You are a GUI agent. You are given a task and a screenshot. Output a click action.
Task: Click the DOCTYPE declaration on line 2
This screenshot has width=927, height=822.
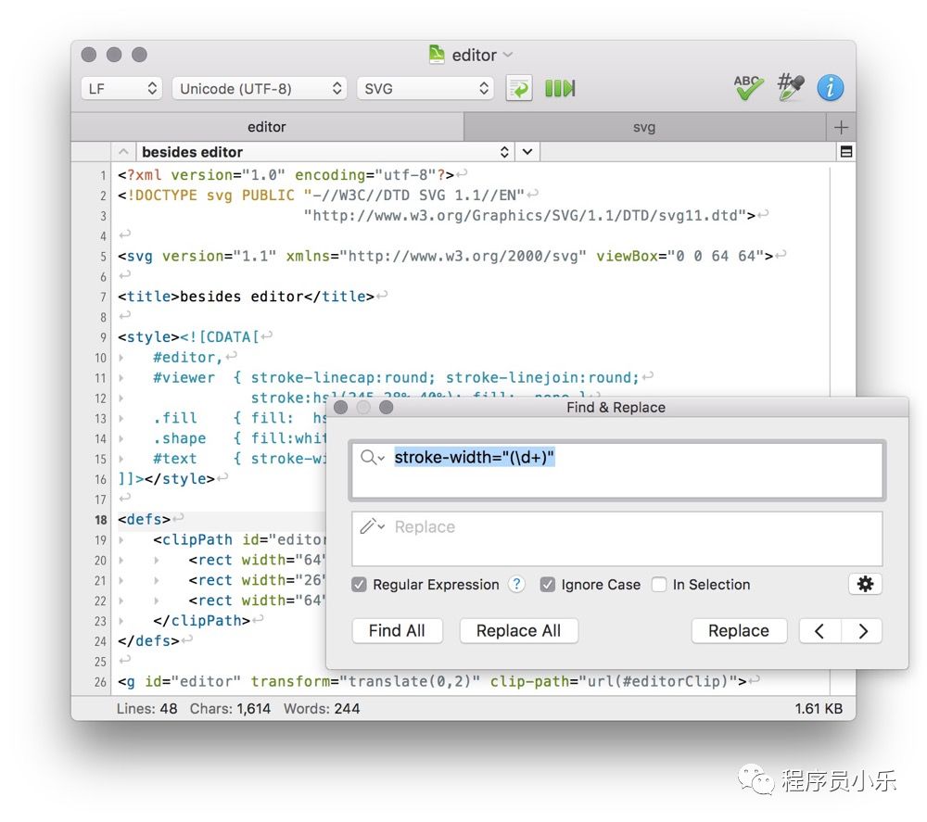coord(321,195)
